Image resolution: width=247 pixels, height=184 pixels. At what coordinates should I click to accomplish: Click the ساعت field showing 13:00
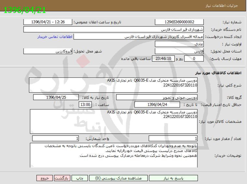(x=85, y=104)
